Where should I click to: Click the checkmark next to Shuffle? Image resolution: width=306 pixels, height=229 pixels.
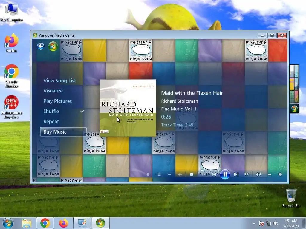pos(82,111)
